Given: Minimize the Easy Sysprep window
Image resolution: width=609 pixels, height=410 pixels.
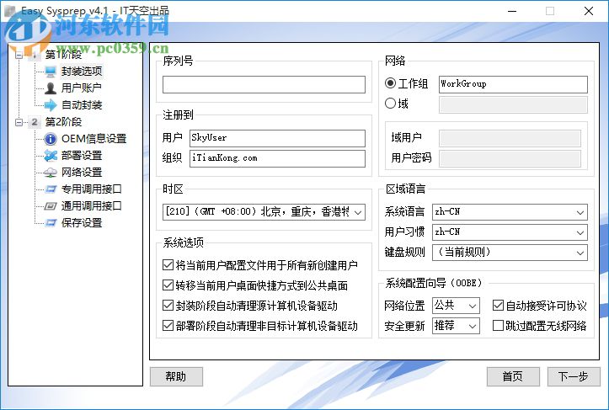Looking at the screenshot, I should [x=512, y=11].
